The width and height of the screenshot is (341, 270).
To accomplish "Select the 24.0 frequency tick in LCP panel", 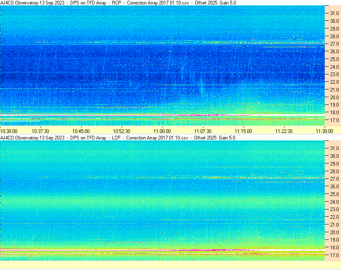I will [x=334, y=202].
